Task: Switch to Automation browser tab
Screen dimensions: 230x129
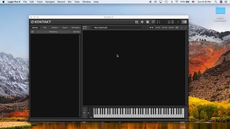Action: point(75,28)
